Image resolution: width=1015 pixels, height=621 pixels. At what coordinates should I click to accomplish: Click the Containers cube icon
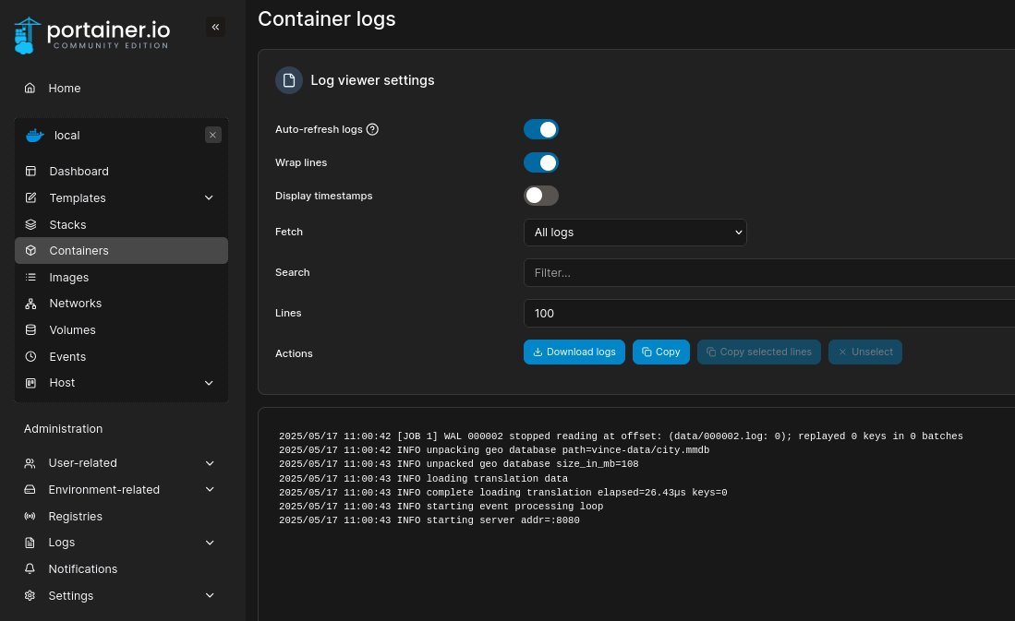tap(30, 250)
